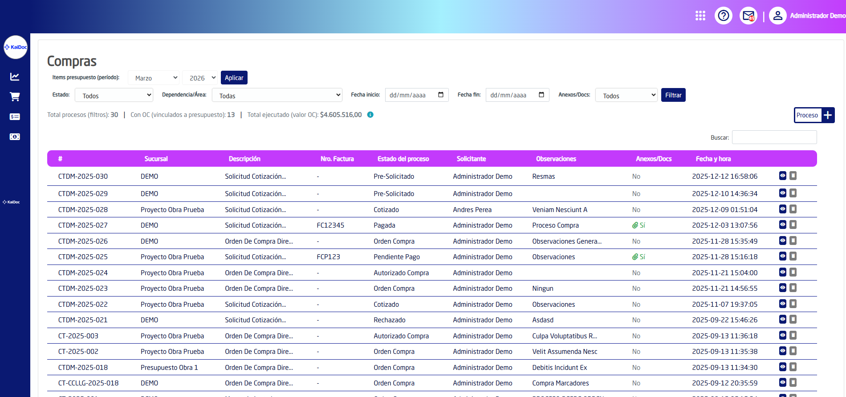Click the Aplicar button
The height and width of the screenshot is (397, 846).
point(234,78)
